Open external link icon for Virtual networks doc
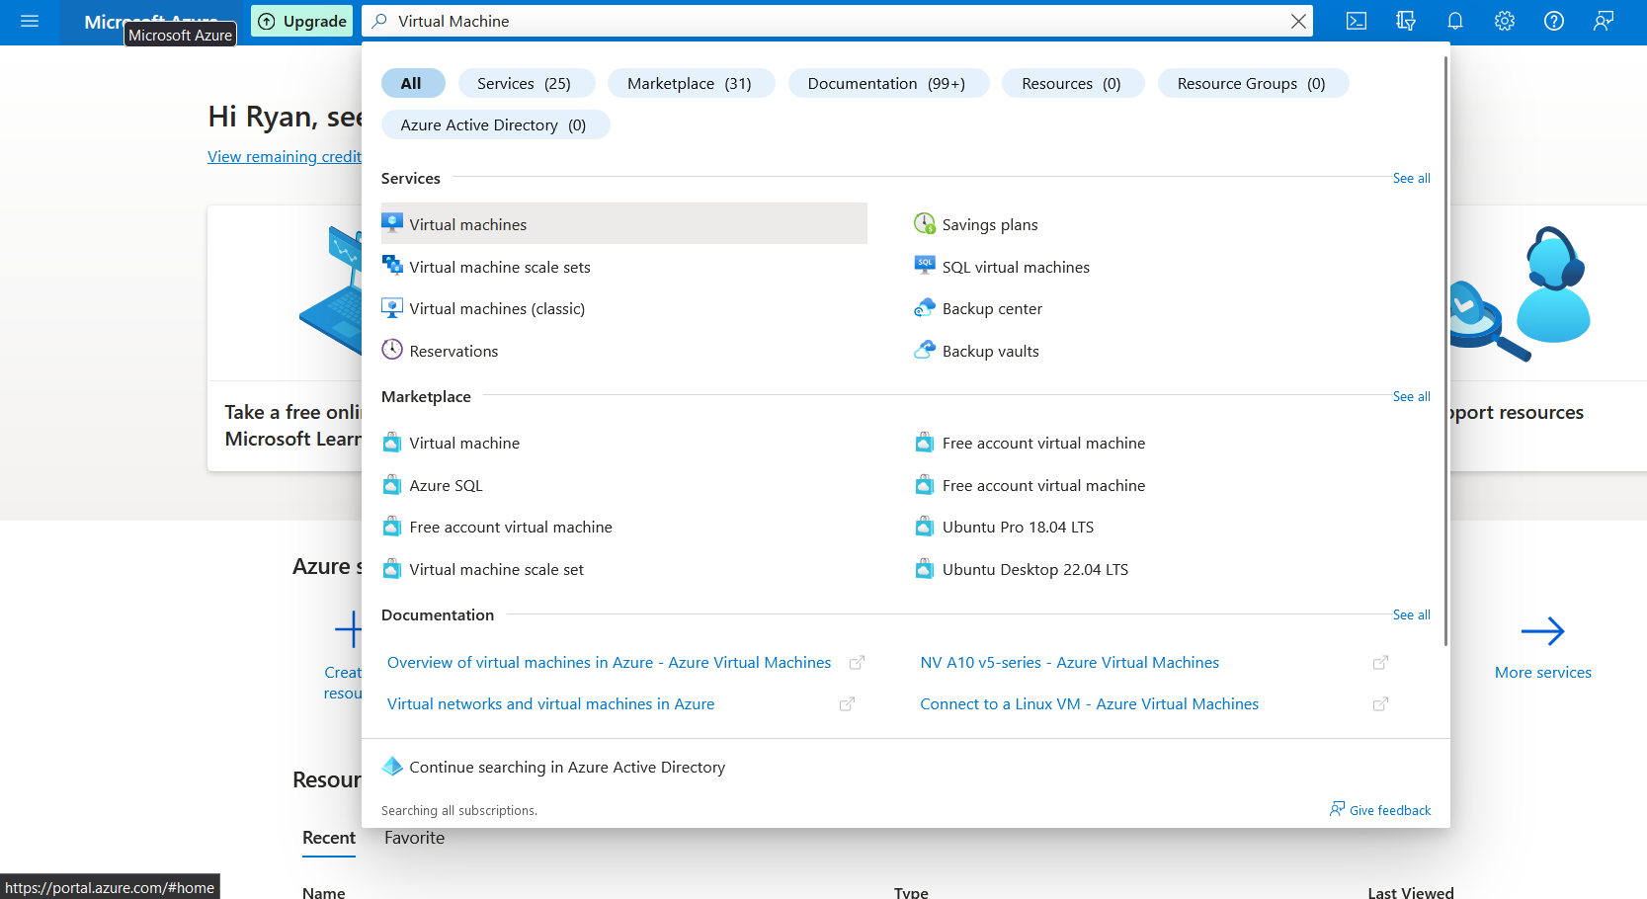The height and width of the screenshot is (899, 1647). [x=848, y=703]
